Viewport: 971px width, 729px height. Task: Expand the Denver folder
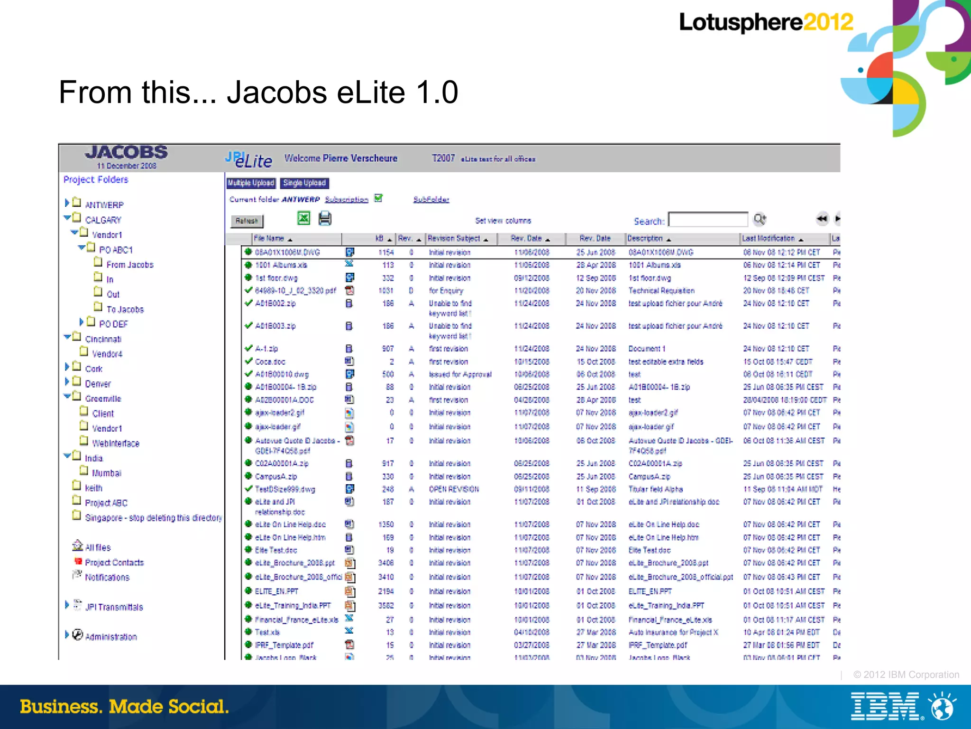67,381
